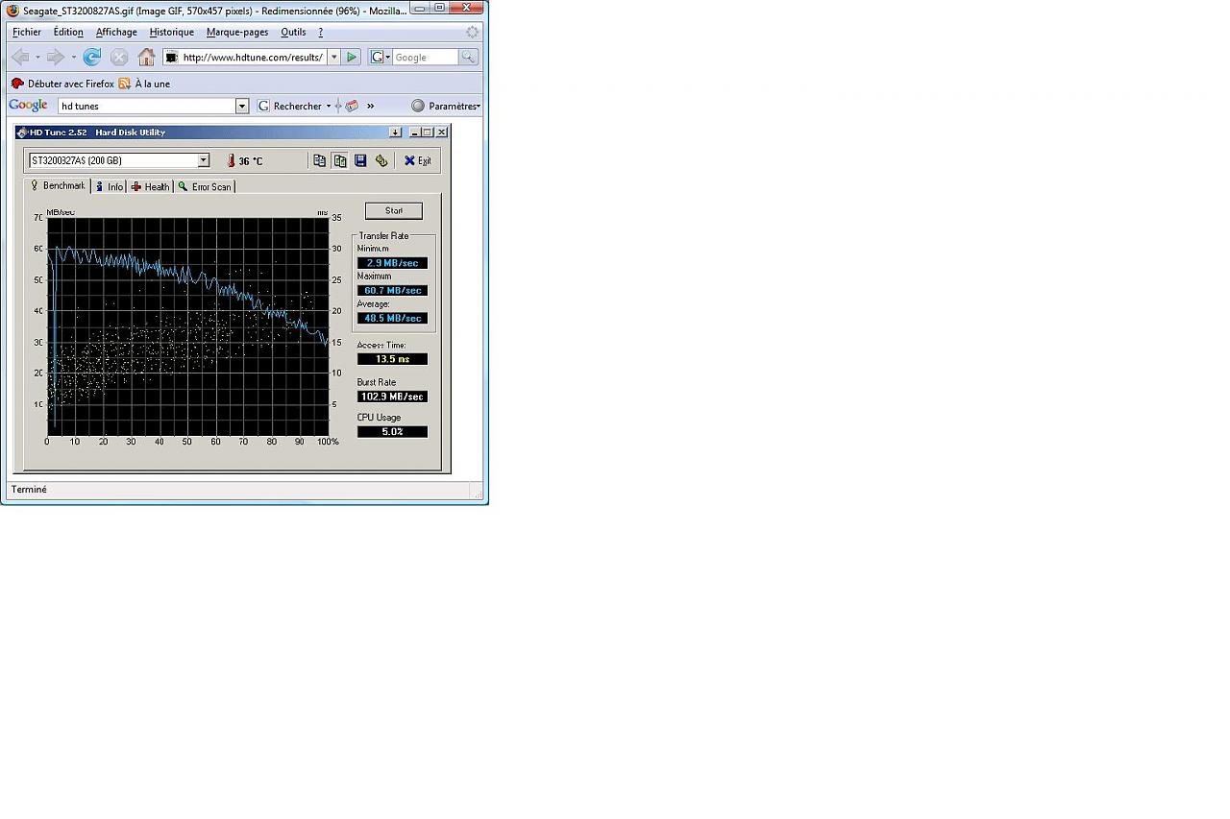
Task: Click the search magnifier in Firefox search box
Action: [x=468, y=58]
